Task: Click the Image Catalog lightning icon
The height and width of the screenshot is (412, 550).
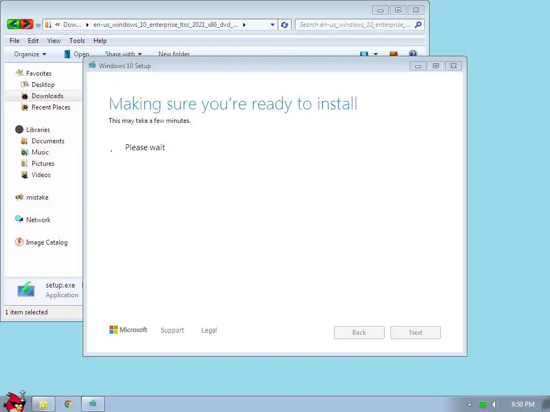Action: [19, 242]
